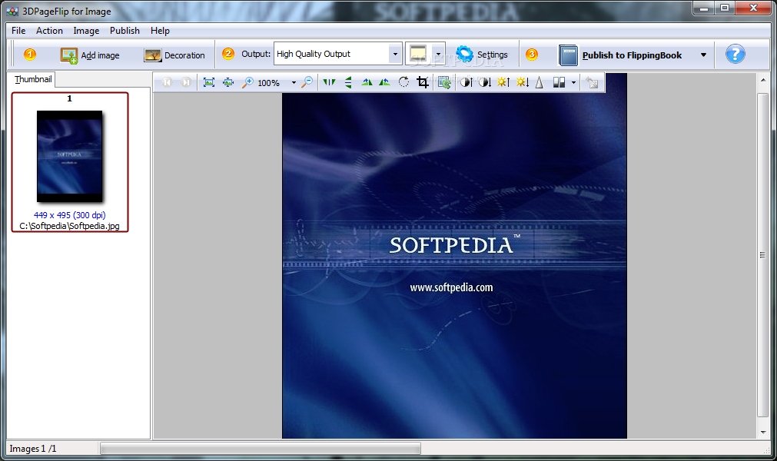
Task: Click the zoom in magnifier icon
Action: click(247, 82)
